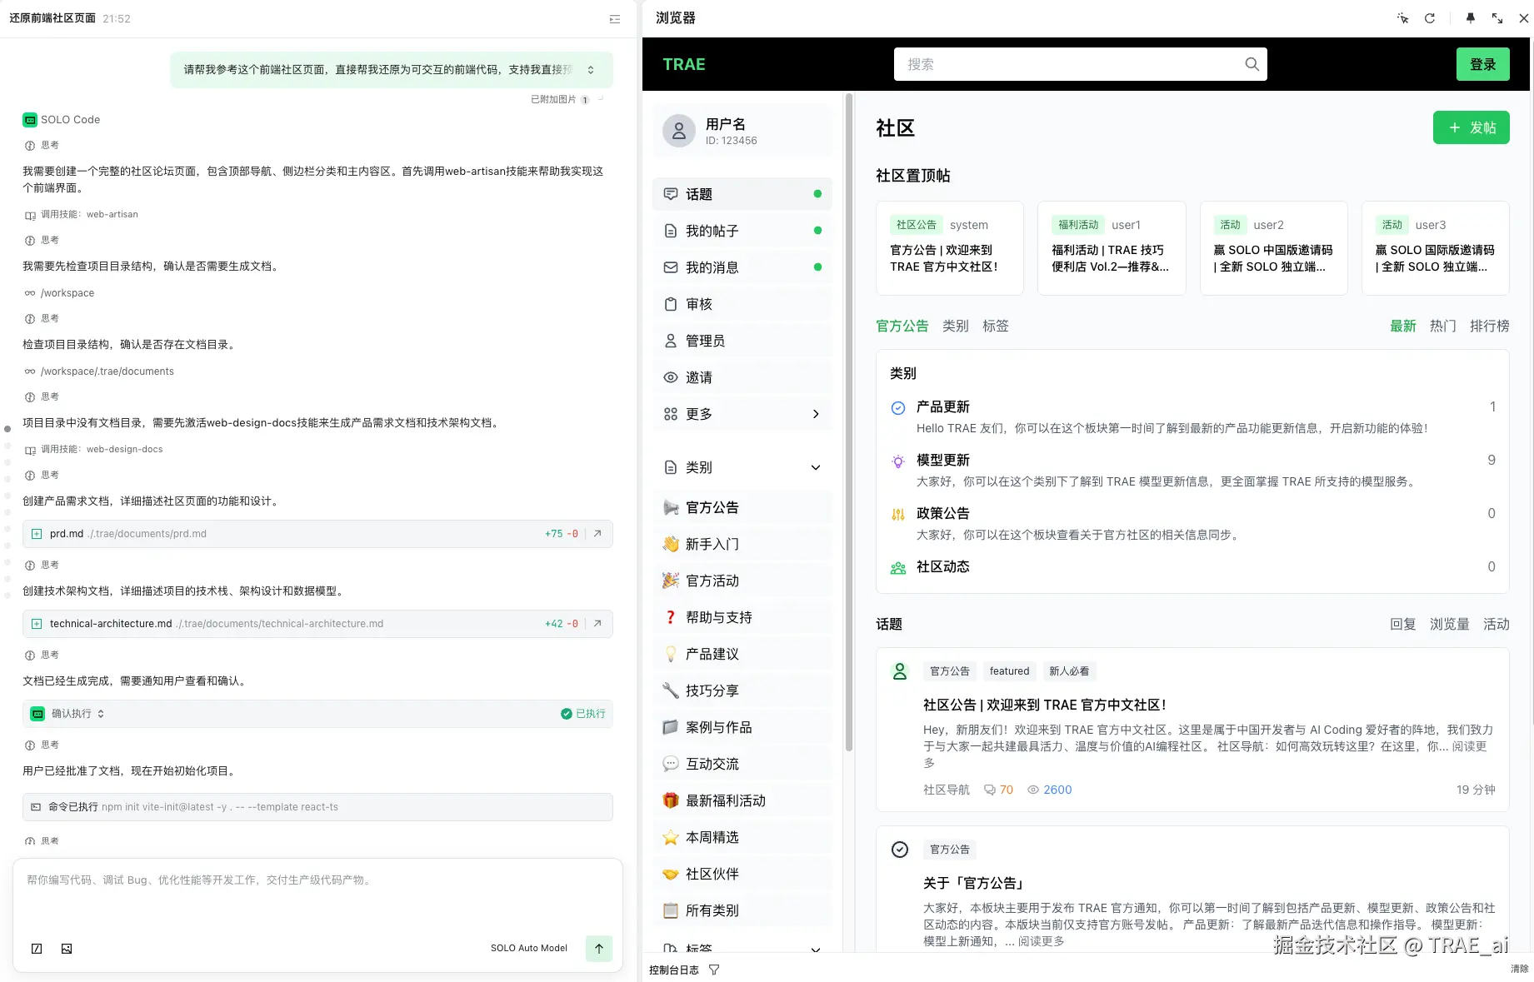The width and height of the screenshot is (1534, 982).
Task: Refresh the browser preview
Action: (1430, 18)
